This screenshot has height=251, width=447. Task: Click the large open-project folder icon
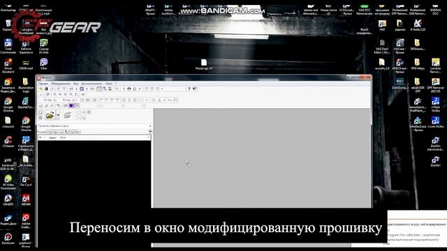[x=50, y=115]
